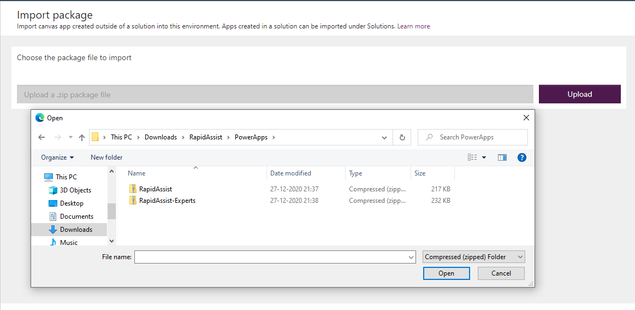Click the Back arrow in Open dialog

41,137
